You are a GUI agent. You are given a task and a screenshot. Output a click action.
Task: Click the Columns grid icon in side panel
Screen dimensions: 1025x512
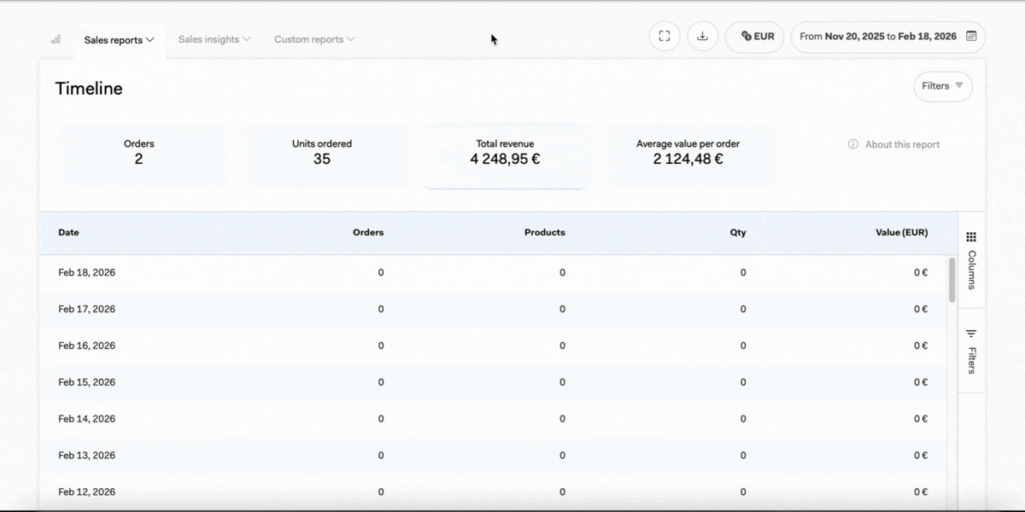pos(971,237)
